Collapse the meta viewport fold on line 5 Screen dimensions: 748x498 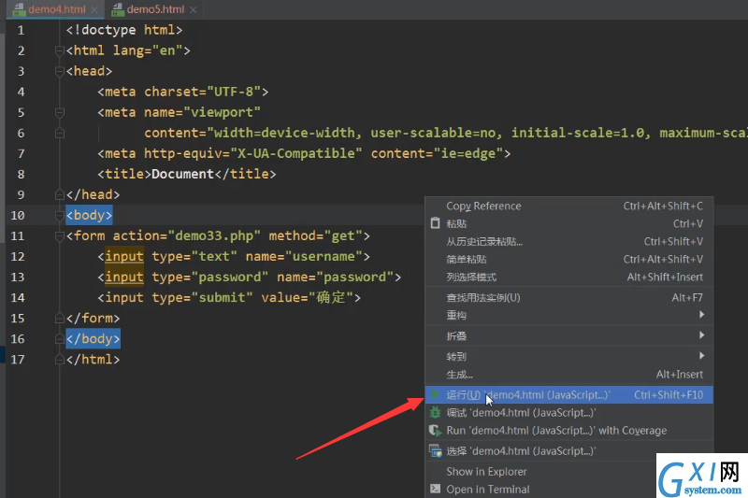pyautogui.click(x=60, y=112)
